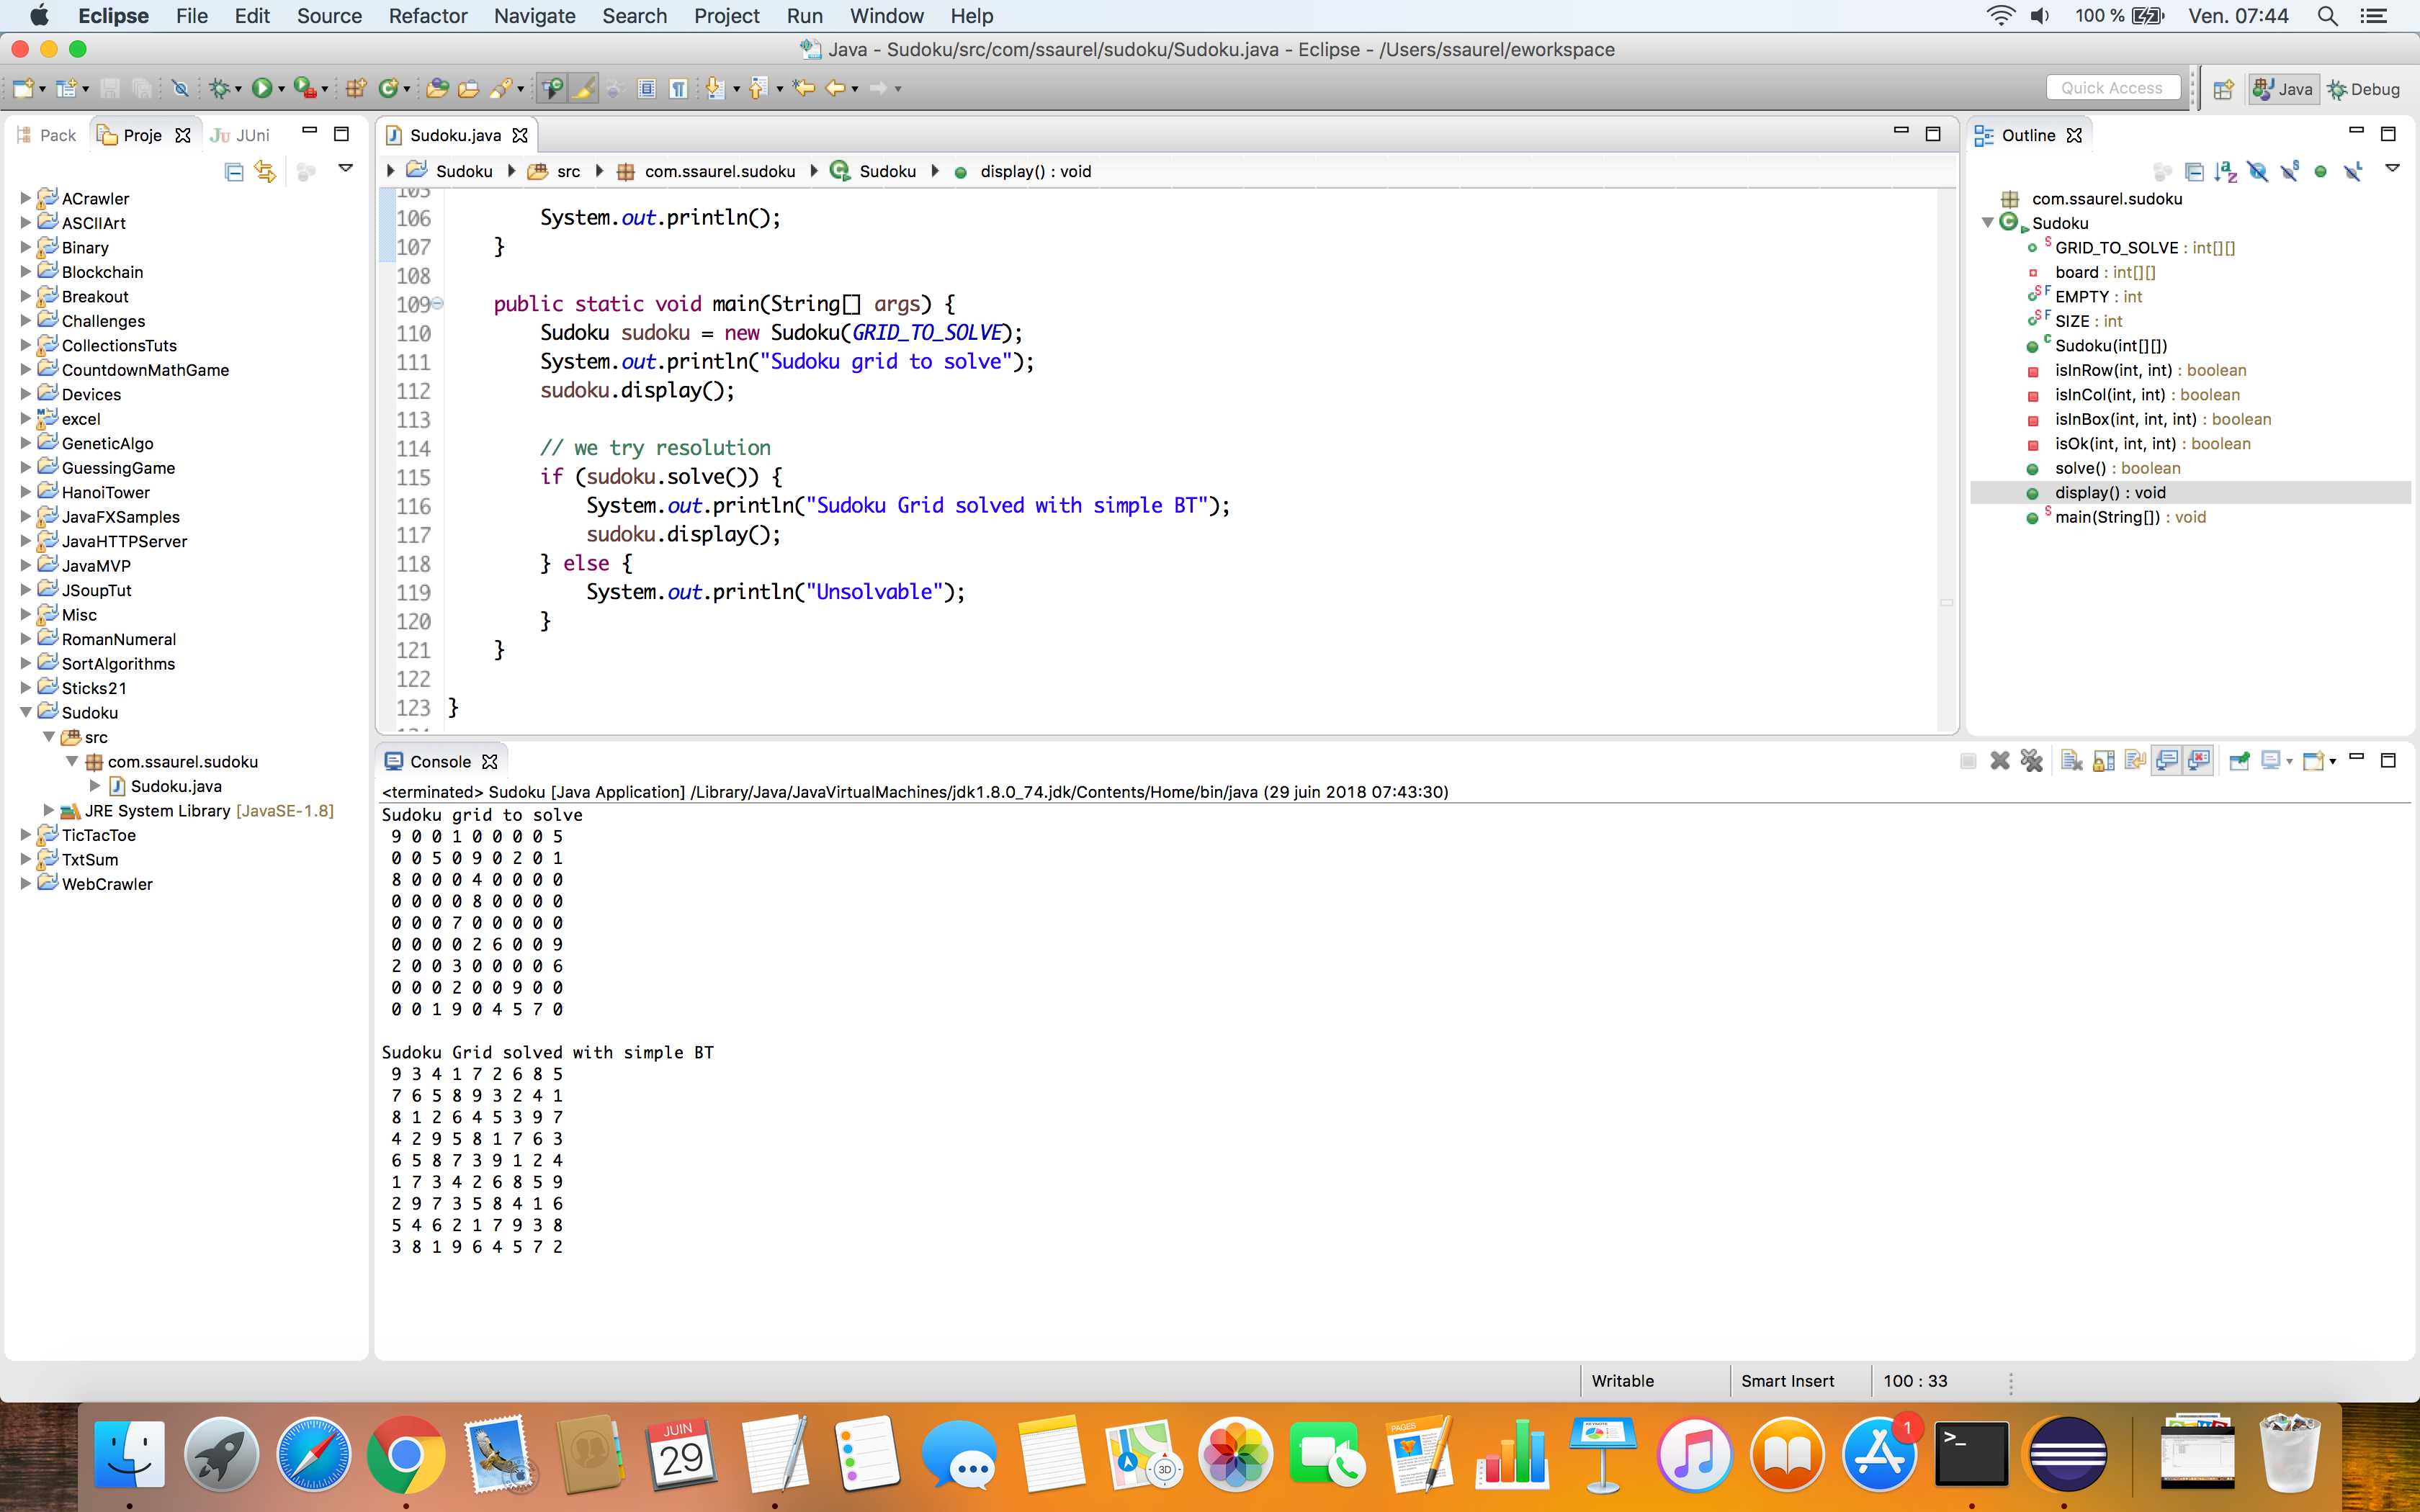The width and height of the screenshot is (2420, 1512).
Task: Sort the Outline alphabetically
Action: (2225, 172)
